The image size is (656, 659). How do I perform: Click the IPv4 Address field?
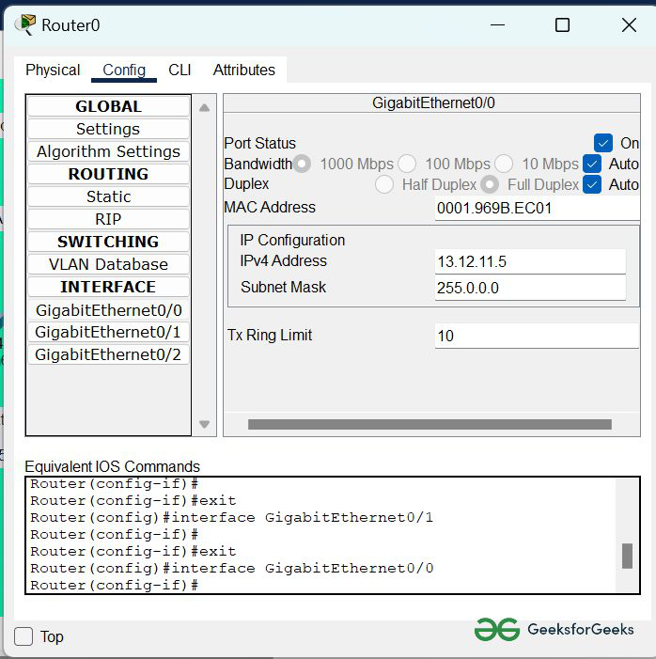(530, 261)
